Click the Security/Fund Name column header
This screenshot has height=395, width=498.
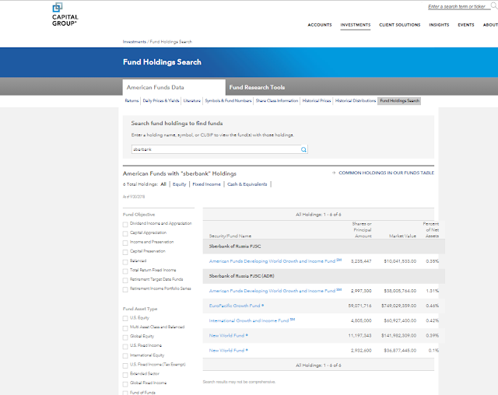coord(230,236)
